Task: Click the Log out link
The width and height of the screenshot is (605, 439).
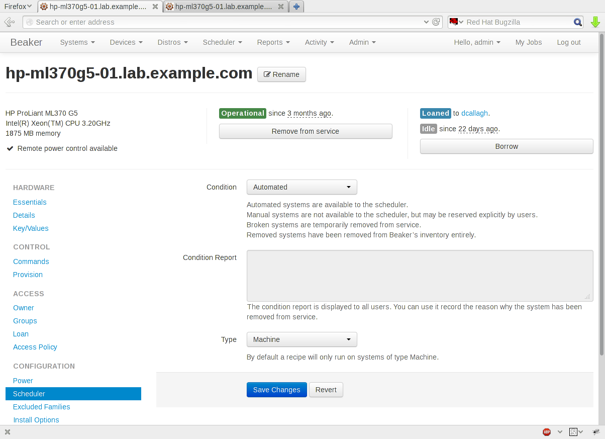Action: tap(569, 42)
